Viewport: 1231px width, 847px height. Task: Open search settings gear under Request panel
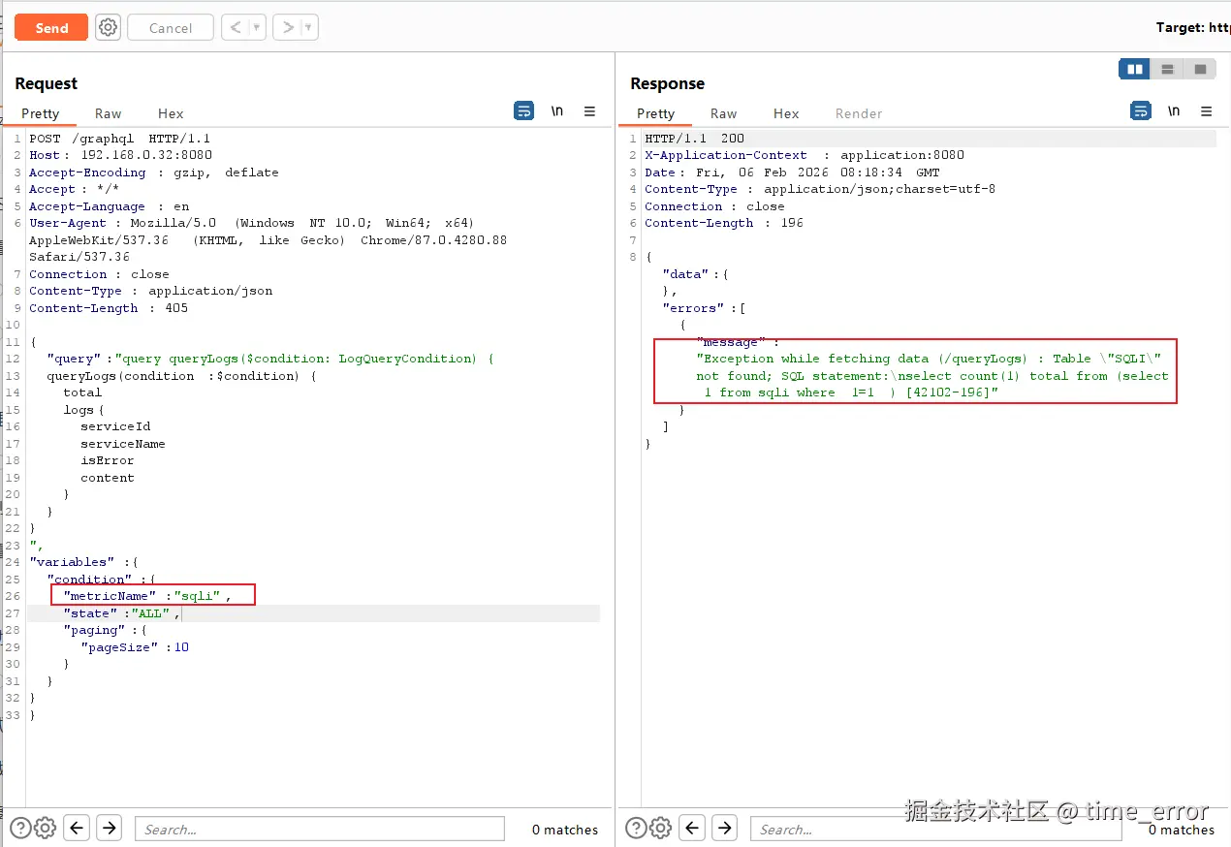pyautogui.click(x=45, y=828)
